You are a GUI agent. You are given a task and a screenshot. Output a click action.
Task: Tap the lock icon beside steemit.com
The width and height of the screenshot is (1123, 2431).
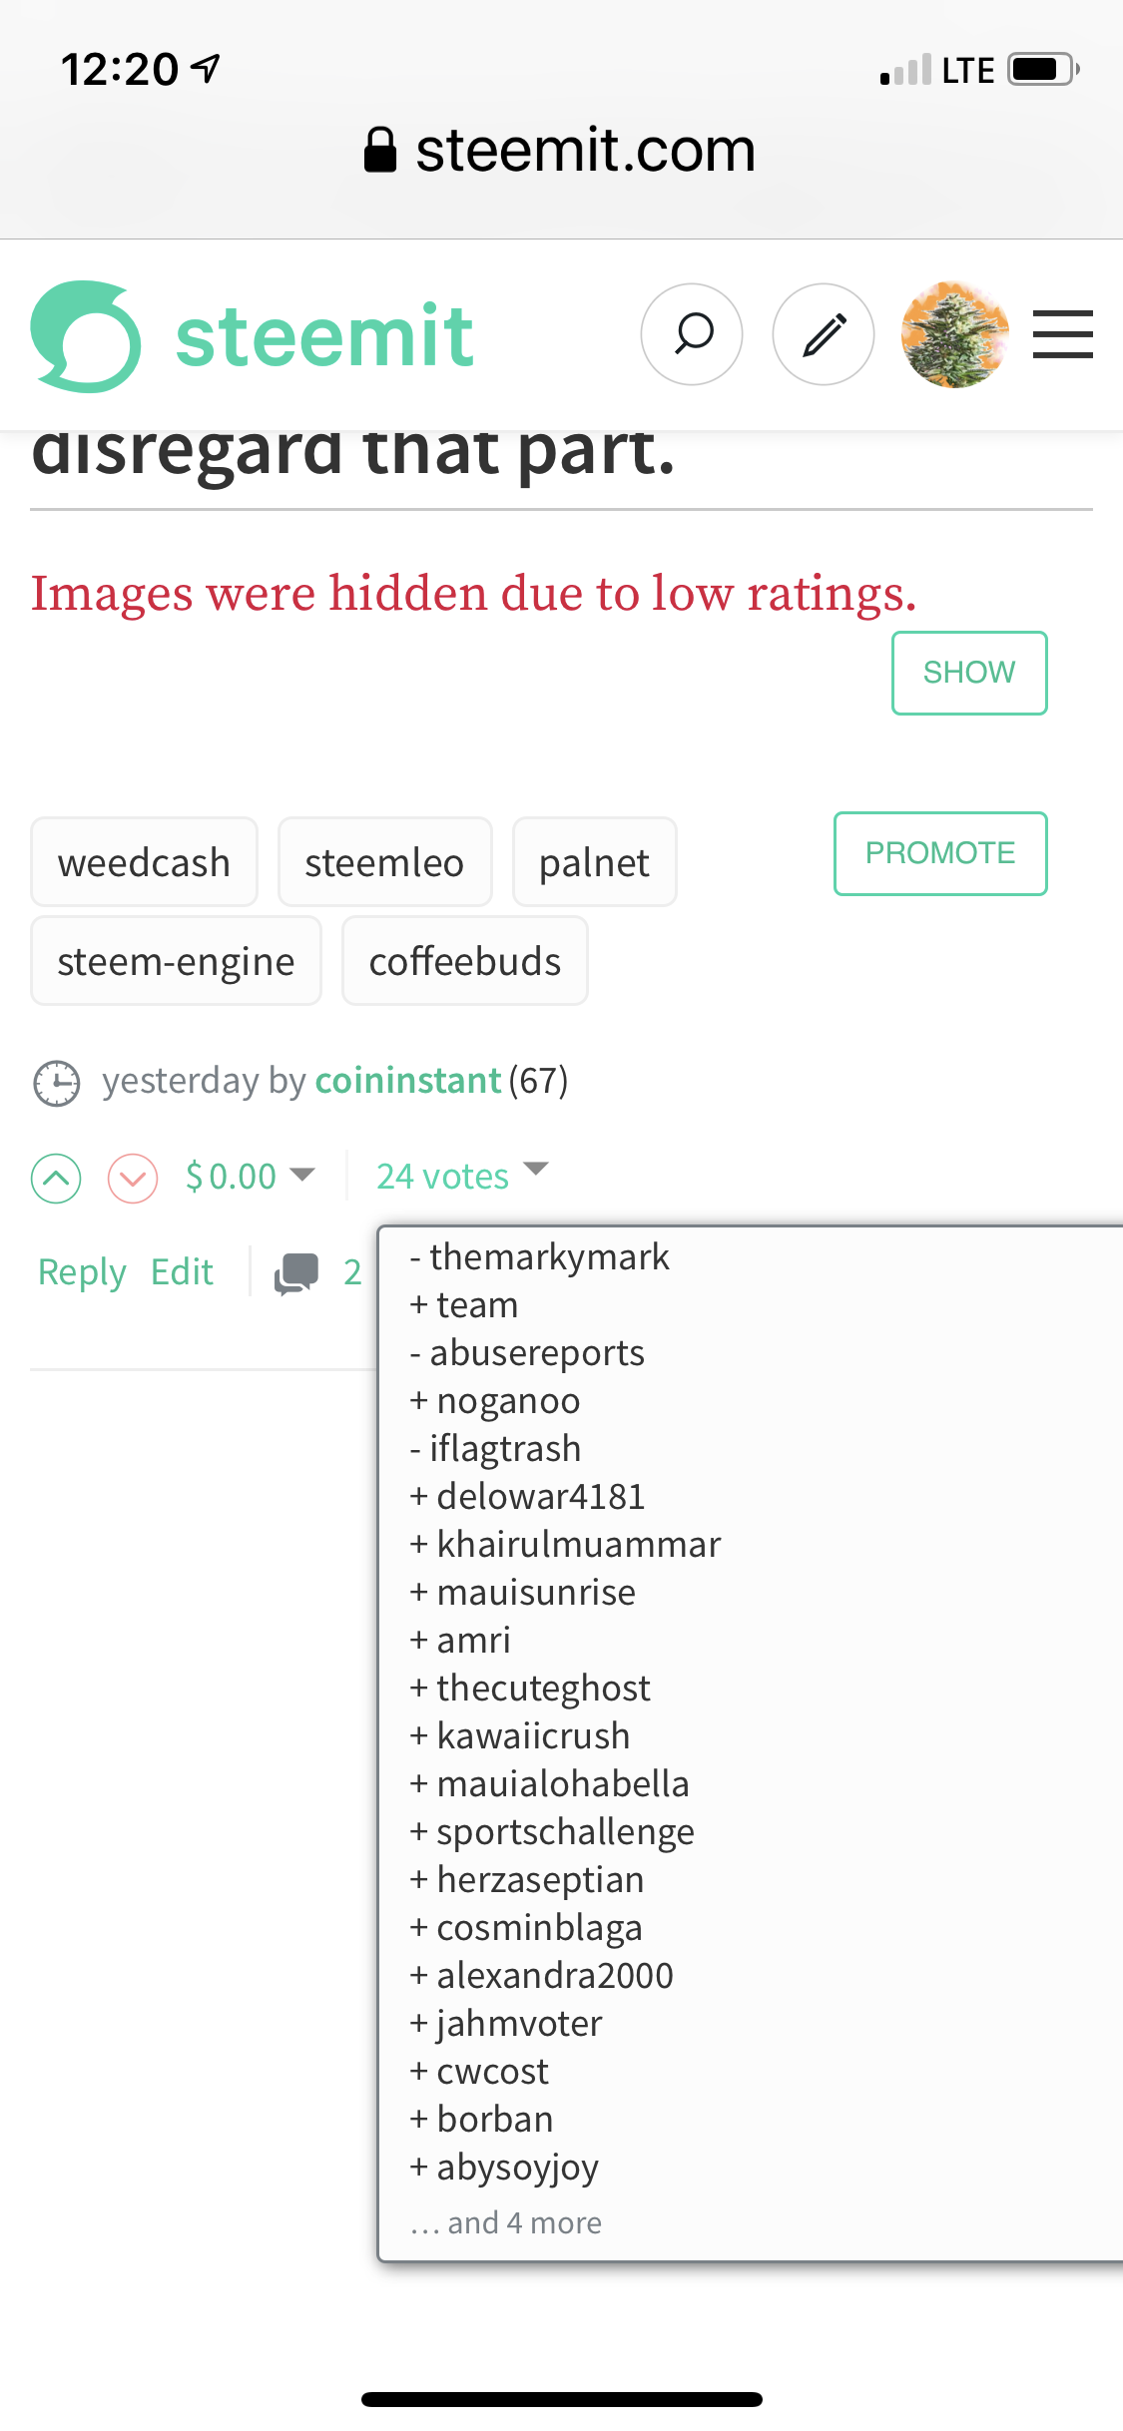pos(380,151)
